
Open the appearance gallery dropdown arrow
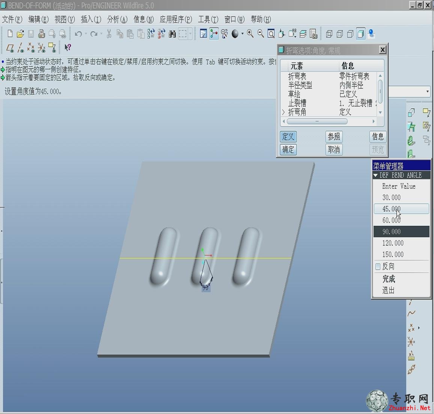click(243, 34)
